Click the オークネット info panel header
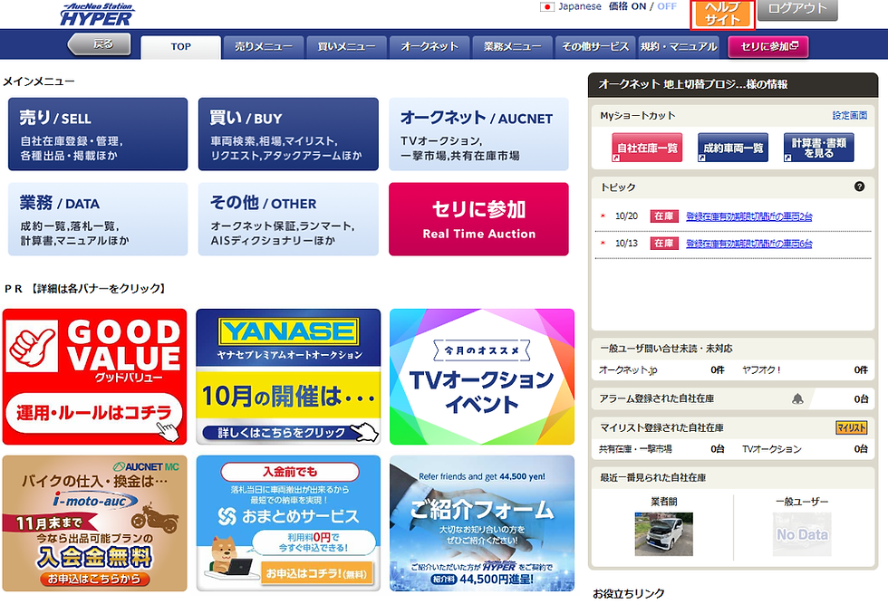 pos(733,84)
